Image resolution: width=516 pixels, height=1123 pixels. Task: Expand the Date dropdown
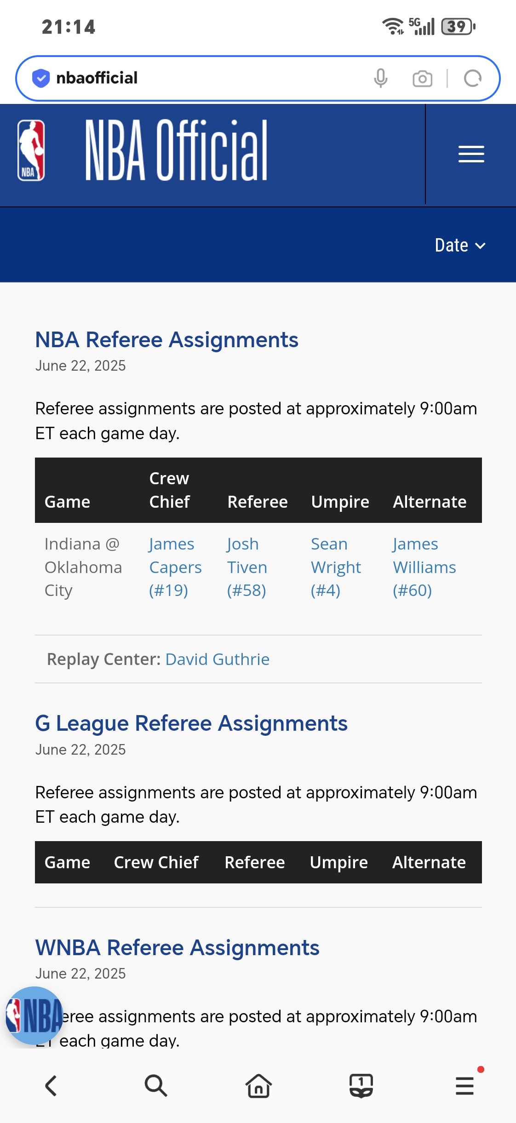[x=460, y=246]
